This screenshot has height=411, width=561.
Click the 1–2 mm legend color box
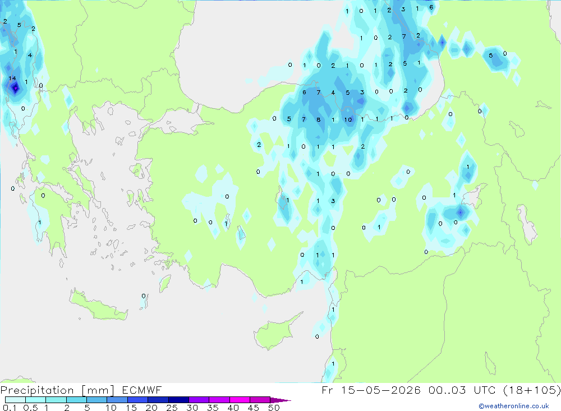pyautogui.click(x=56, y=400)
